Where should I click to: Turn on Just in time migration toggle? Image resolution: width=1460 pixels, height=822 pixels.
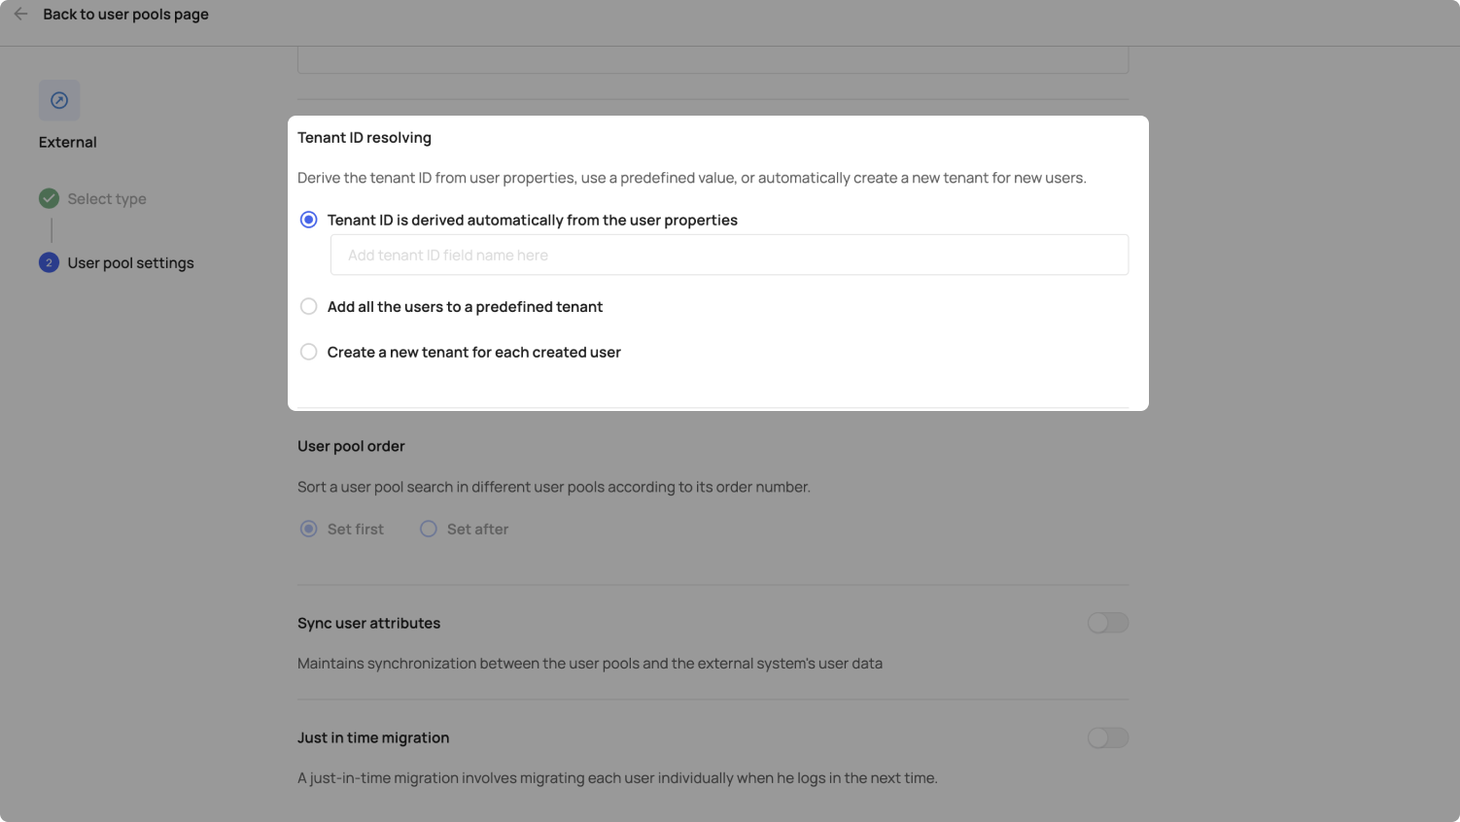[x=1107, y=738]
